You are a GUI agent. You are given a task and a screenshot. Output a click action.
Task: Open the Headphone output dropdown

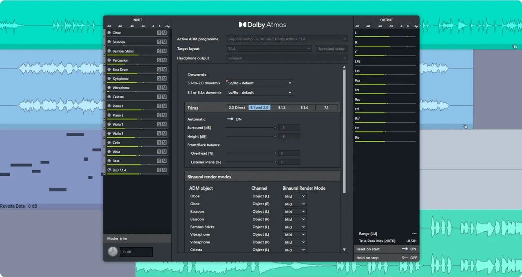(x=287, y=58)
